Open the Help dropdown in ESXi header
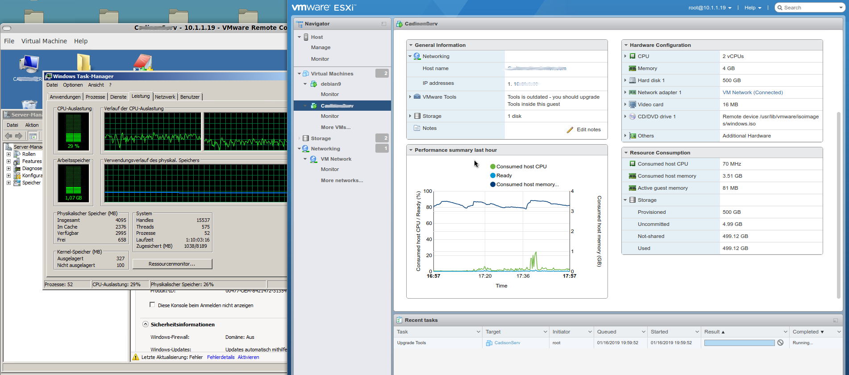This screenshot has height=375, width=849. click(x=753, y=8)
